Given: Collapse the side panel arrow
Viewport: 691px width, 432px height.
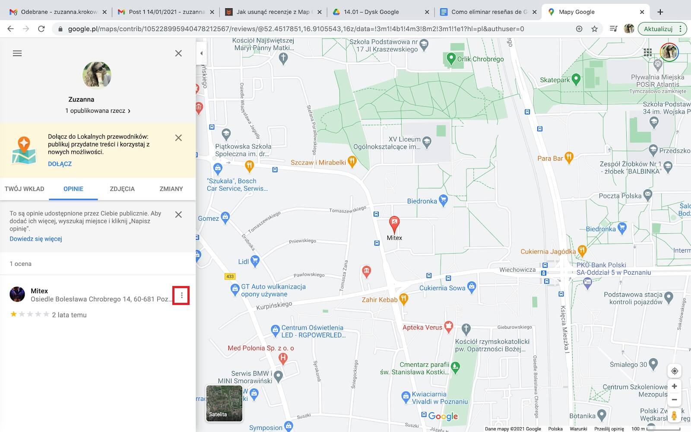Looking at the screenshot, I should (x=201, y=54).
